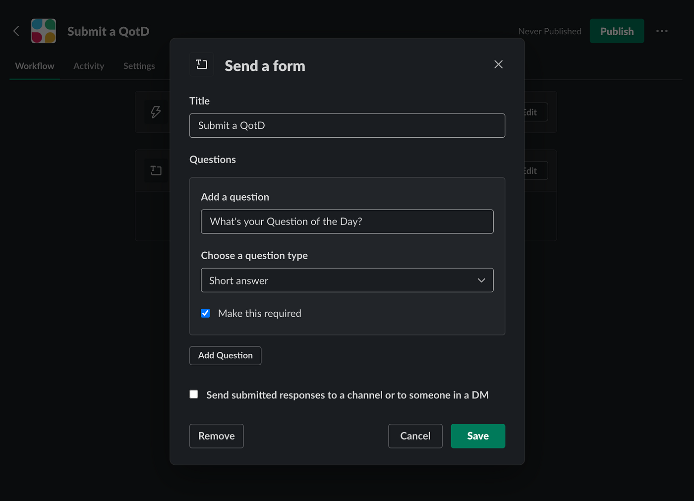Open the Settings tab
The width and height of the screenshot is (694, 501).
point(139,66)
